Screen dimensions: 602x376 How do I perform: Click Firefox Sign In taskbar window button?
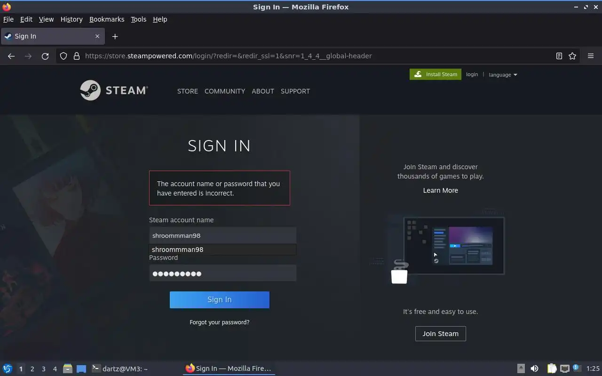click(x=229, y=368)
